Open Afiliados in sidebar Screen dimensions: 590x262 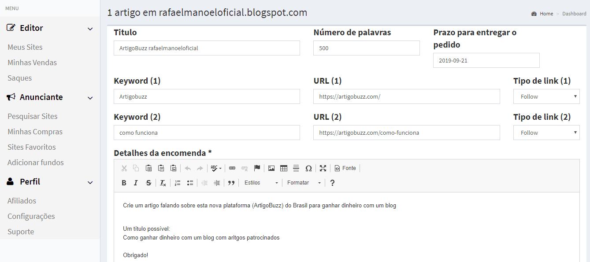[22, 201]
